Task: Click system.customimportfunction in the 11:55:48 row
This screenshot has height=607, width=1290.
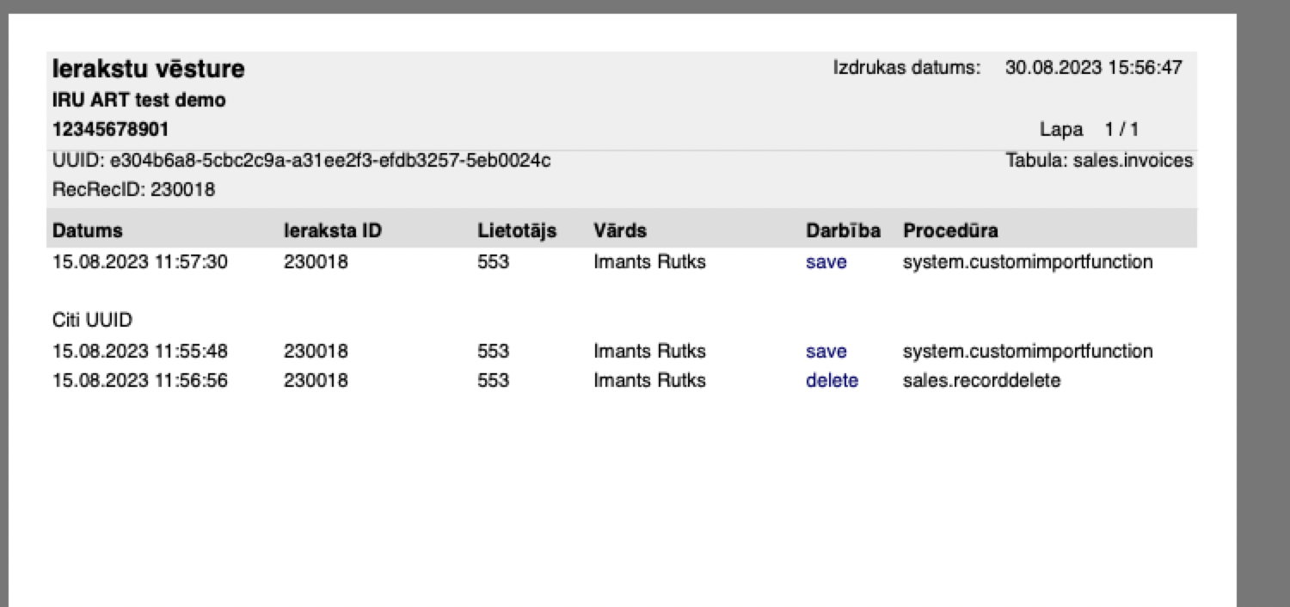Action: [x=1028, y=352]
